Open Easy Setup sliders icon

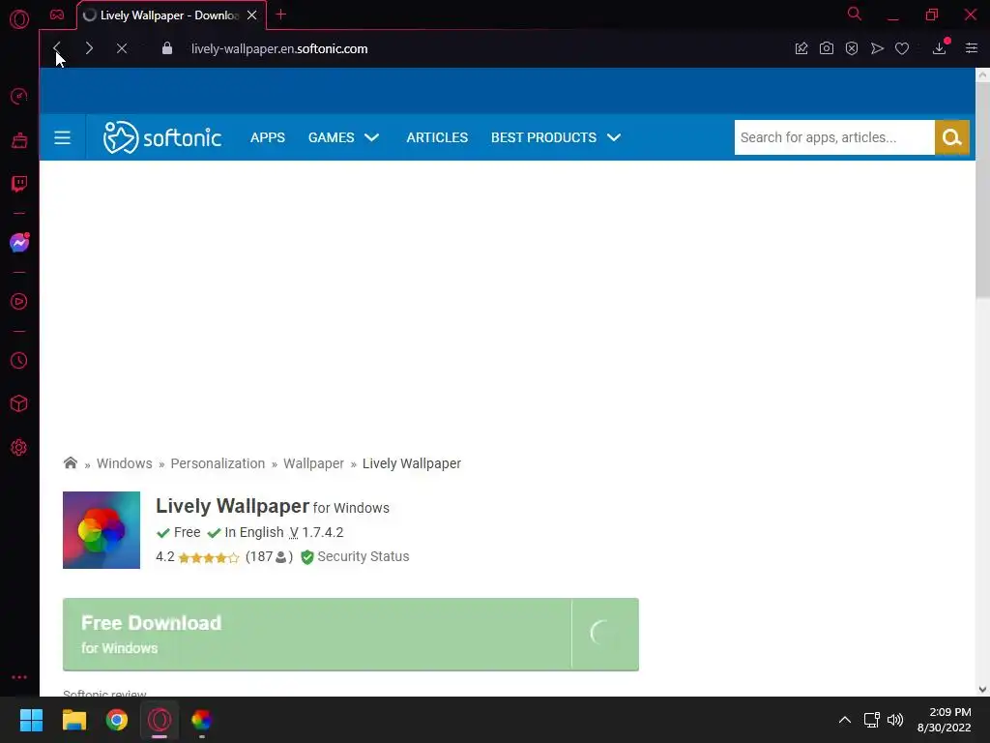point(972,48)
